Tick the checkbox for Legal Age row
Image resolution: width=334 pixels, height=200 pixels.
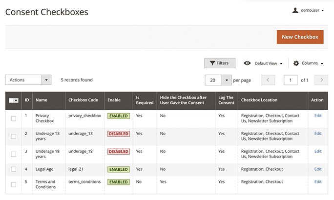tap(14, 169)
